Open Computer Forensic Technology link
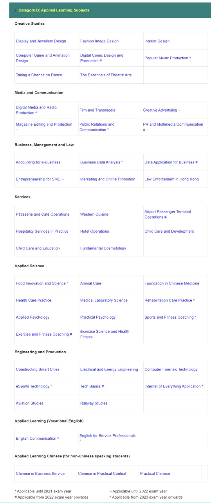 point(171,369)
